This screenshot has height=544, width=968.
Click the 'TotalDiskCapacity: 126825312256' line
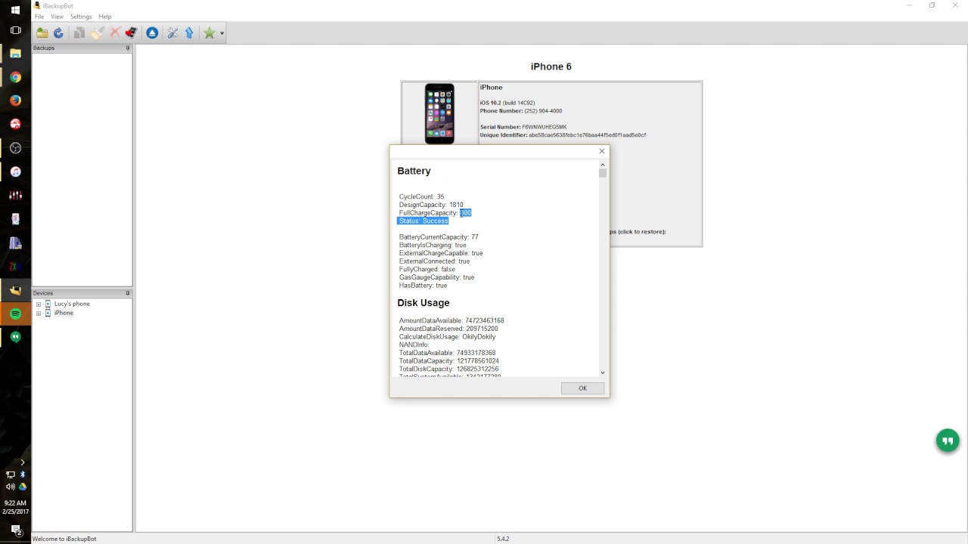449,369
